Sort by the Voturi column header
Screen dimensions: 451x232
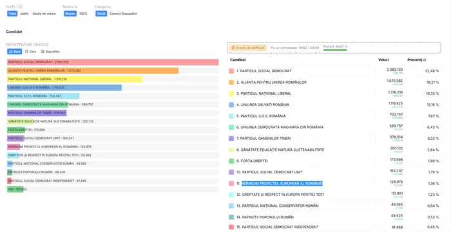point(383,60)
